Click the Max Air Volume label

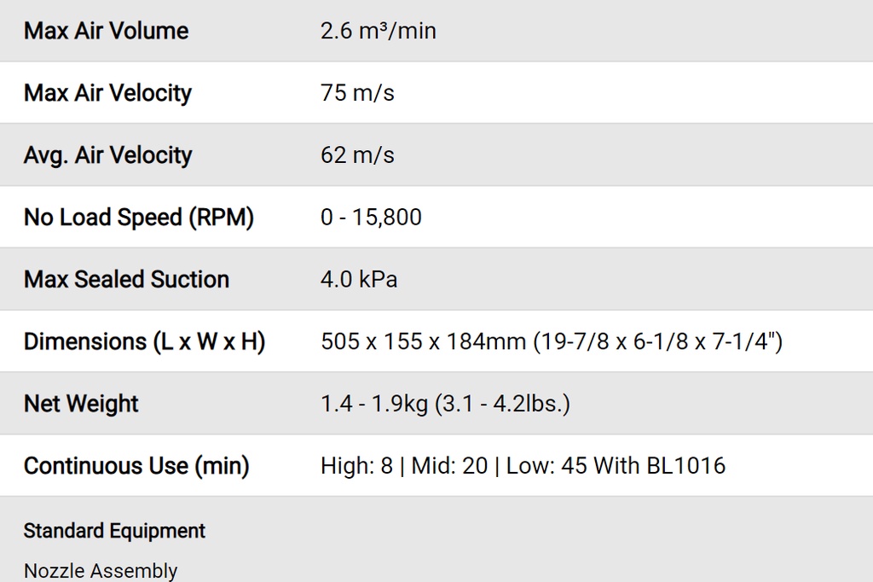pos(106,31)
